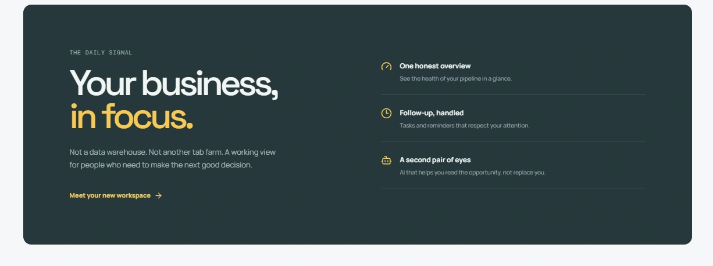Click the right arrow after Meet your new workspace

(159, 196)
